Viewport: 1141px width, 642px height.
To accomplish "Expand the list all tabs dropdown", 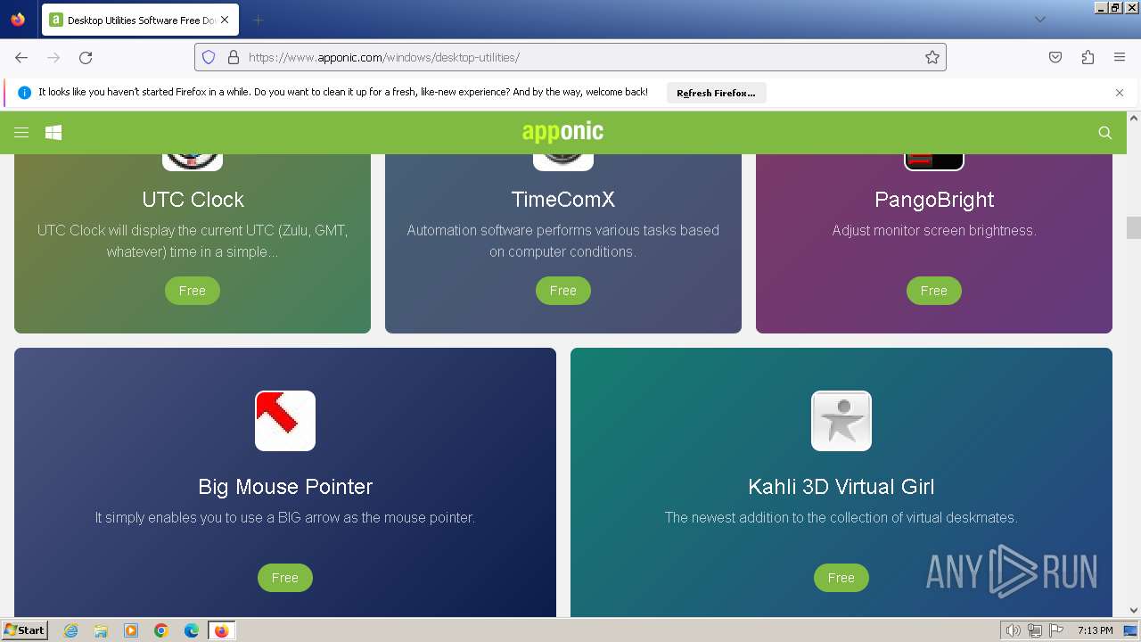I will [1039, 20].
